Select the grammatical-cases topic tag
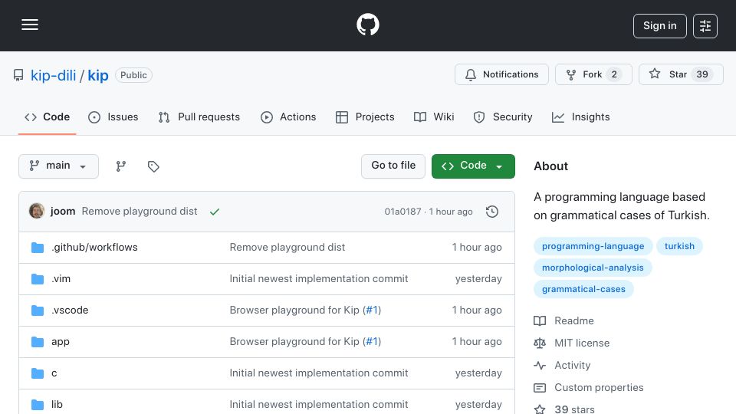The height and width of the screenshot is (414, 736). click(583, 289)
